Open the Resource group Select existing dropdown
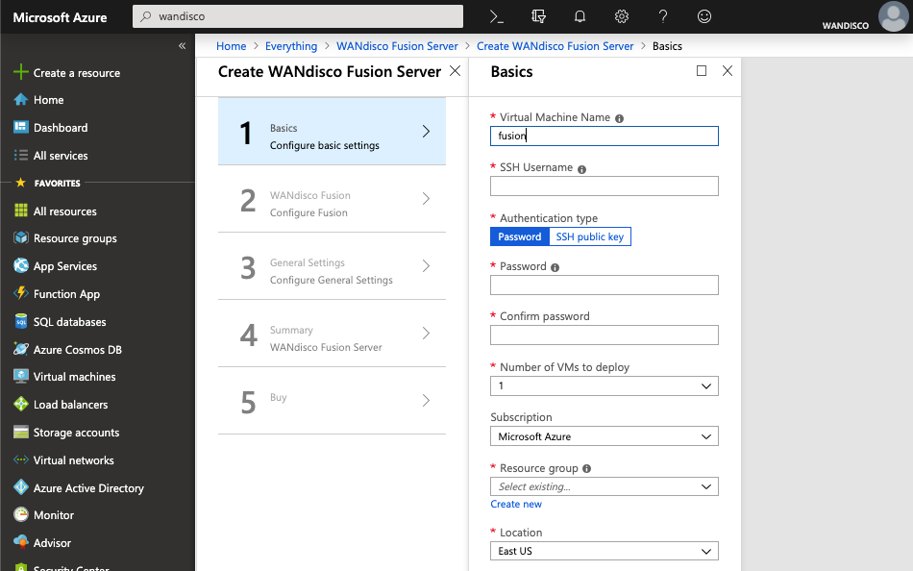Screen dimensions: 913x571 coord(604,486)
